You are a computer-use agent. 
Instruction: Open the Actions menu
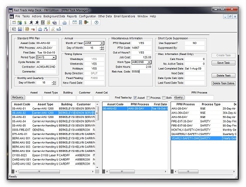(x=36, y=16)
